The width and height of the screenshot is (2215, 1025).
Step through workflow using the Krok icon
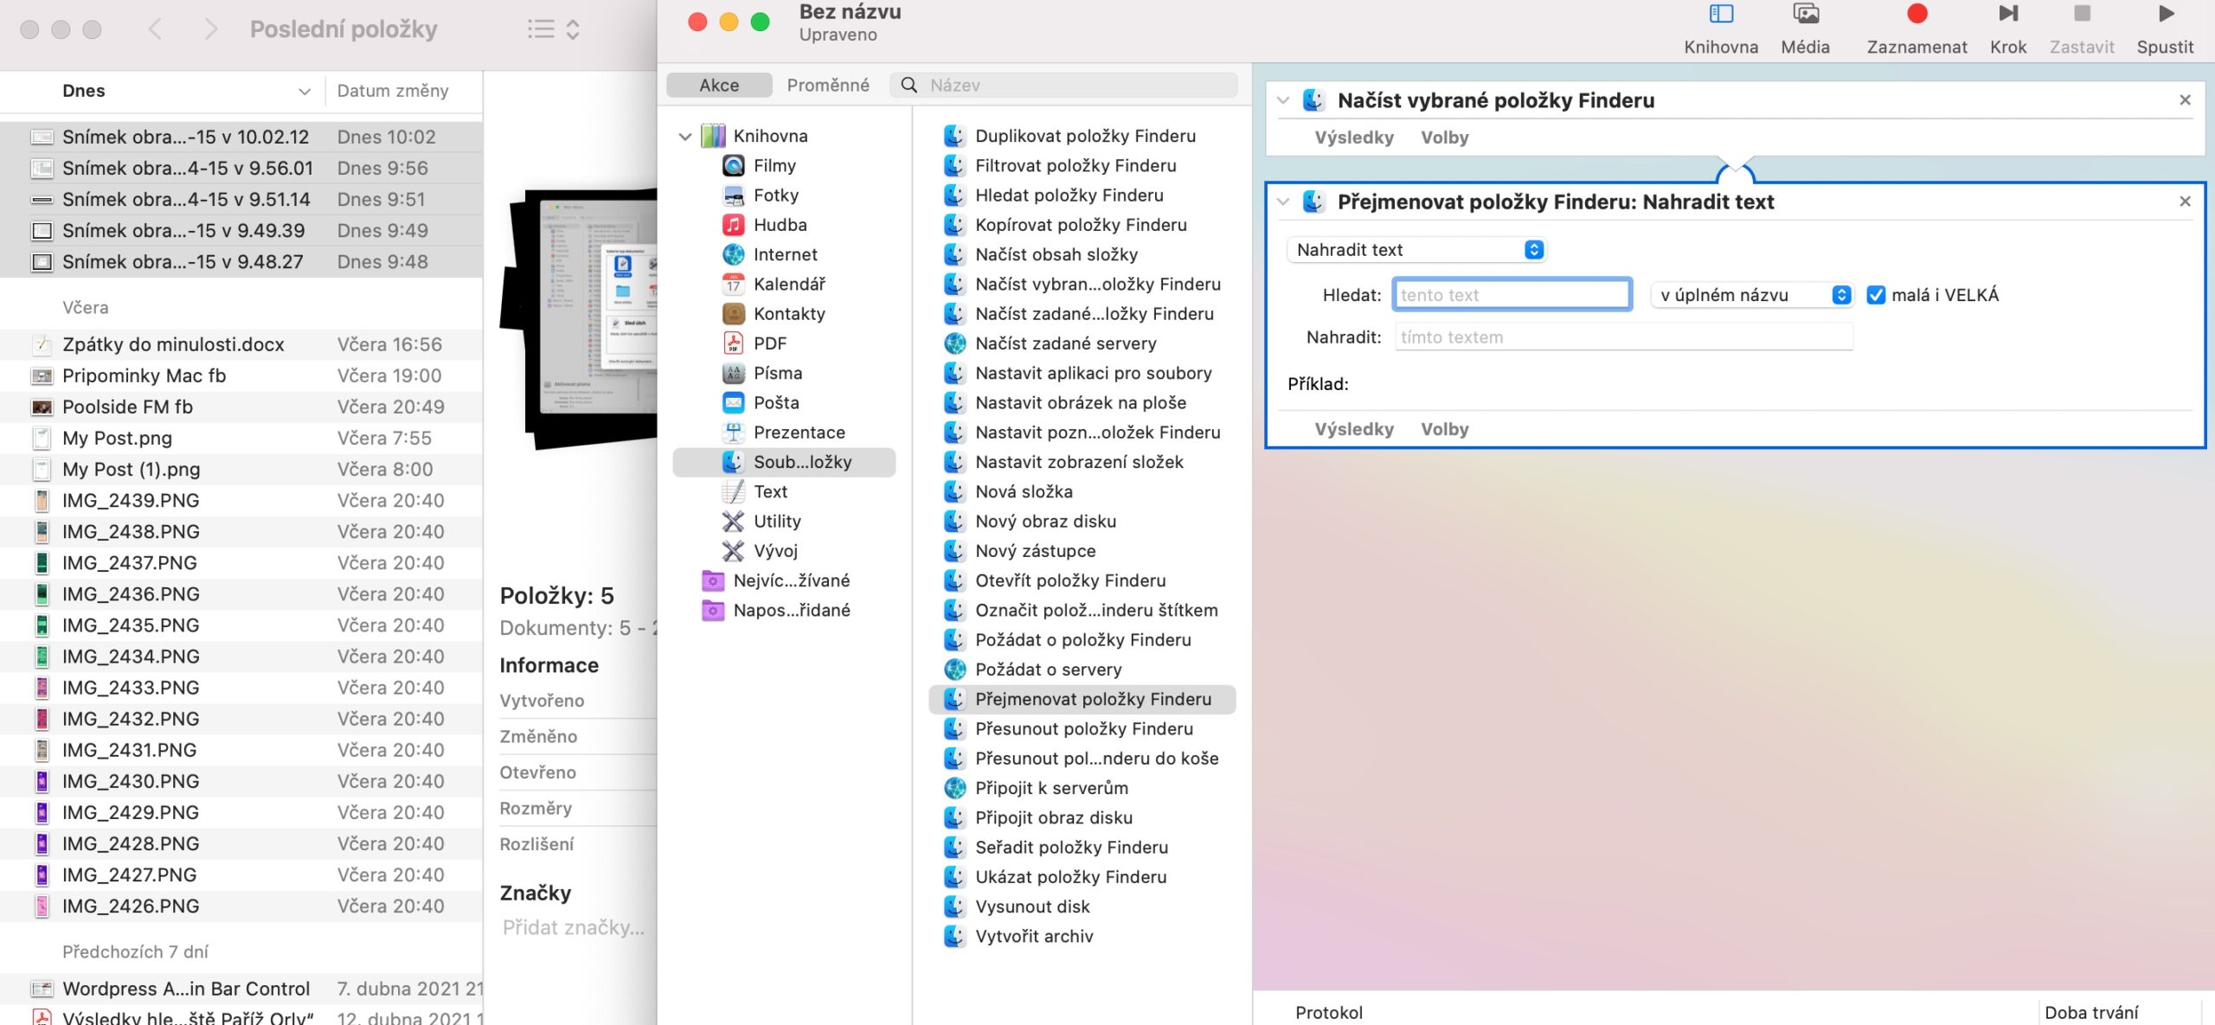pos(2007,13)
